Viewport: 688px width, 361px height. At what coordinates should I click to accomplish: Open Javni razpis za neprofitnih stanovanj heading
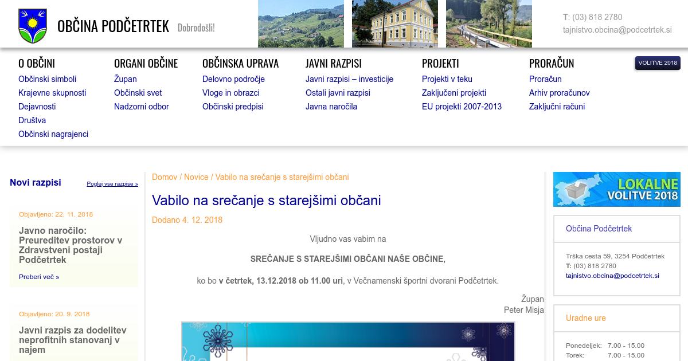coord(73,340)
